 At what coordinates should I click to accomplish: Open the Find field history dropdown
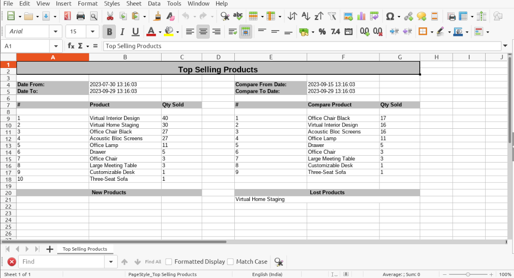pos(111,262)
